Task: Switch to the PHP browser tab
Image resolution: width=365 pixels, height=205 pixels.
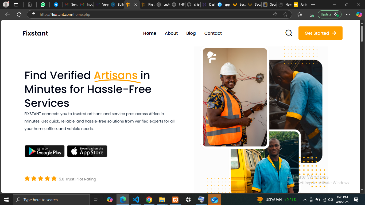Action: point(178,5)
